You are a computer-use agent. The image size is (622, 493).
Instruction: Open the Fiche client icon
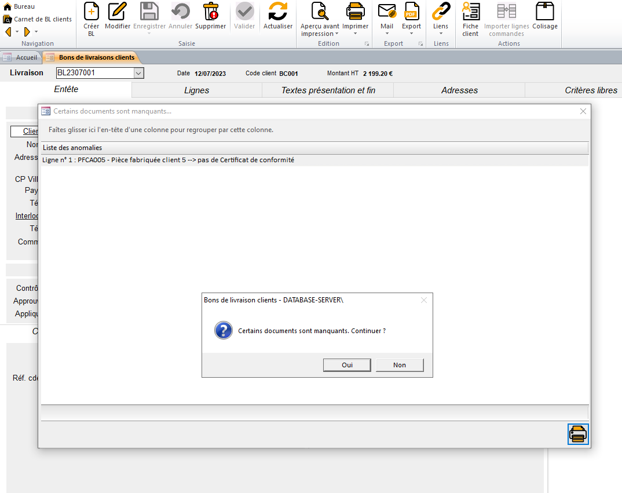[x=470, y=12]
